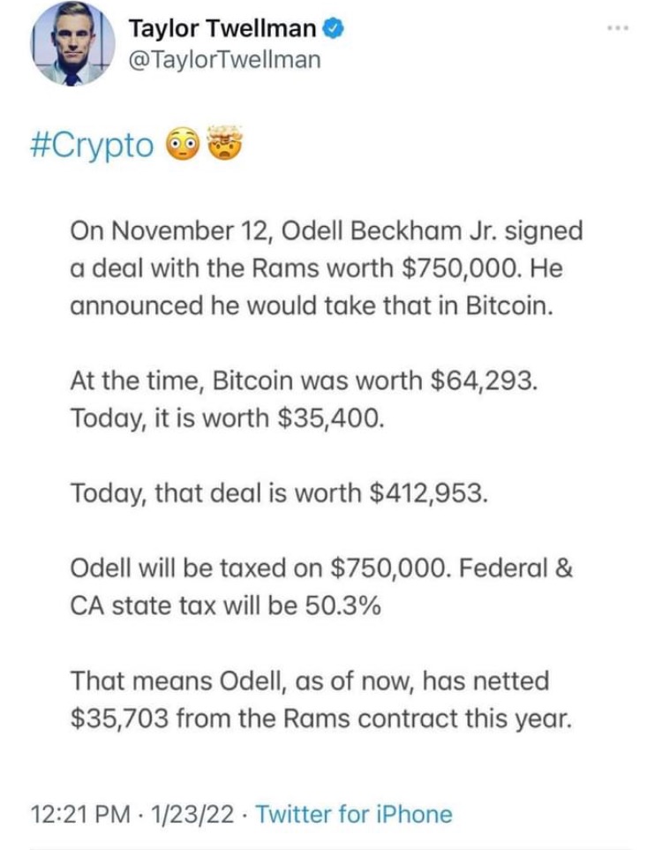The image size is (662, 850).
Task: Open the @TaylorTwellman handle link
Action: pos(225,59)
